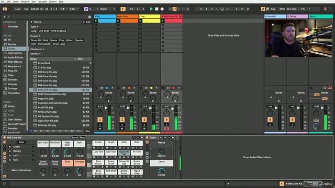Expand the Character filter
The height and width of the screenshot is (188, 335).
[37, 49]
